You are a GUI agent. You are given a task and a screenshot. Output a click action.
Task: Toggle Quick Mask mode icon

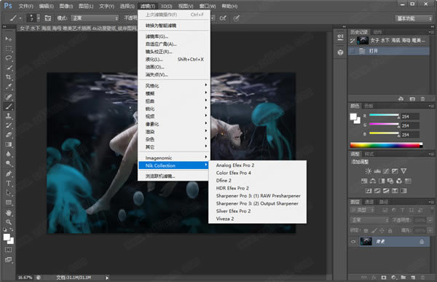(x=9, y=250)
